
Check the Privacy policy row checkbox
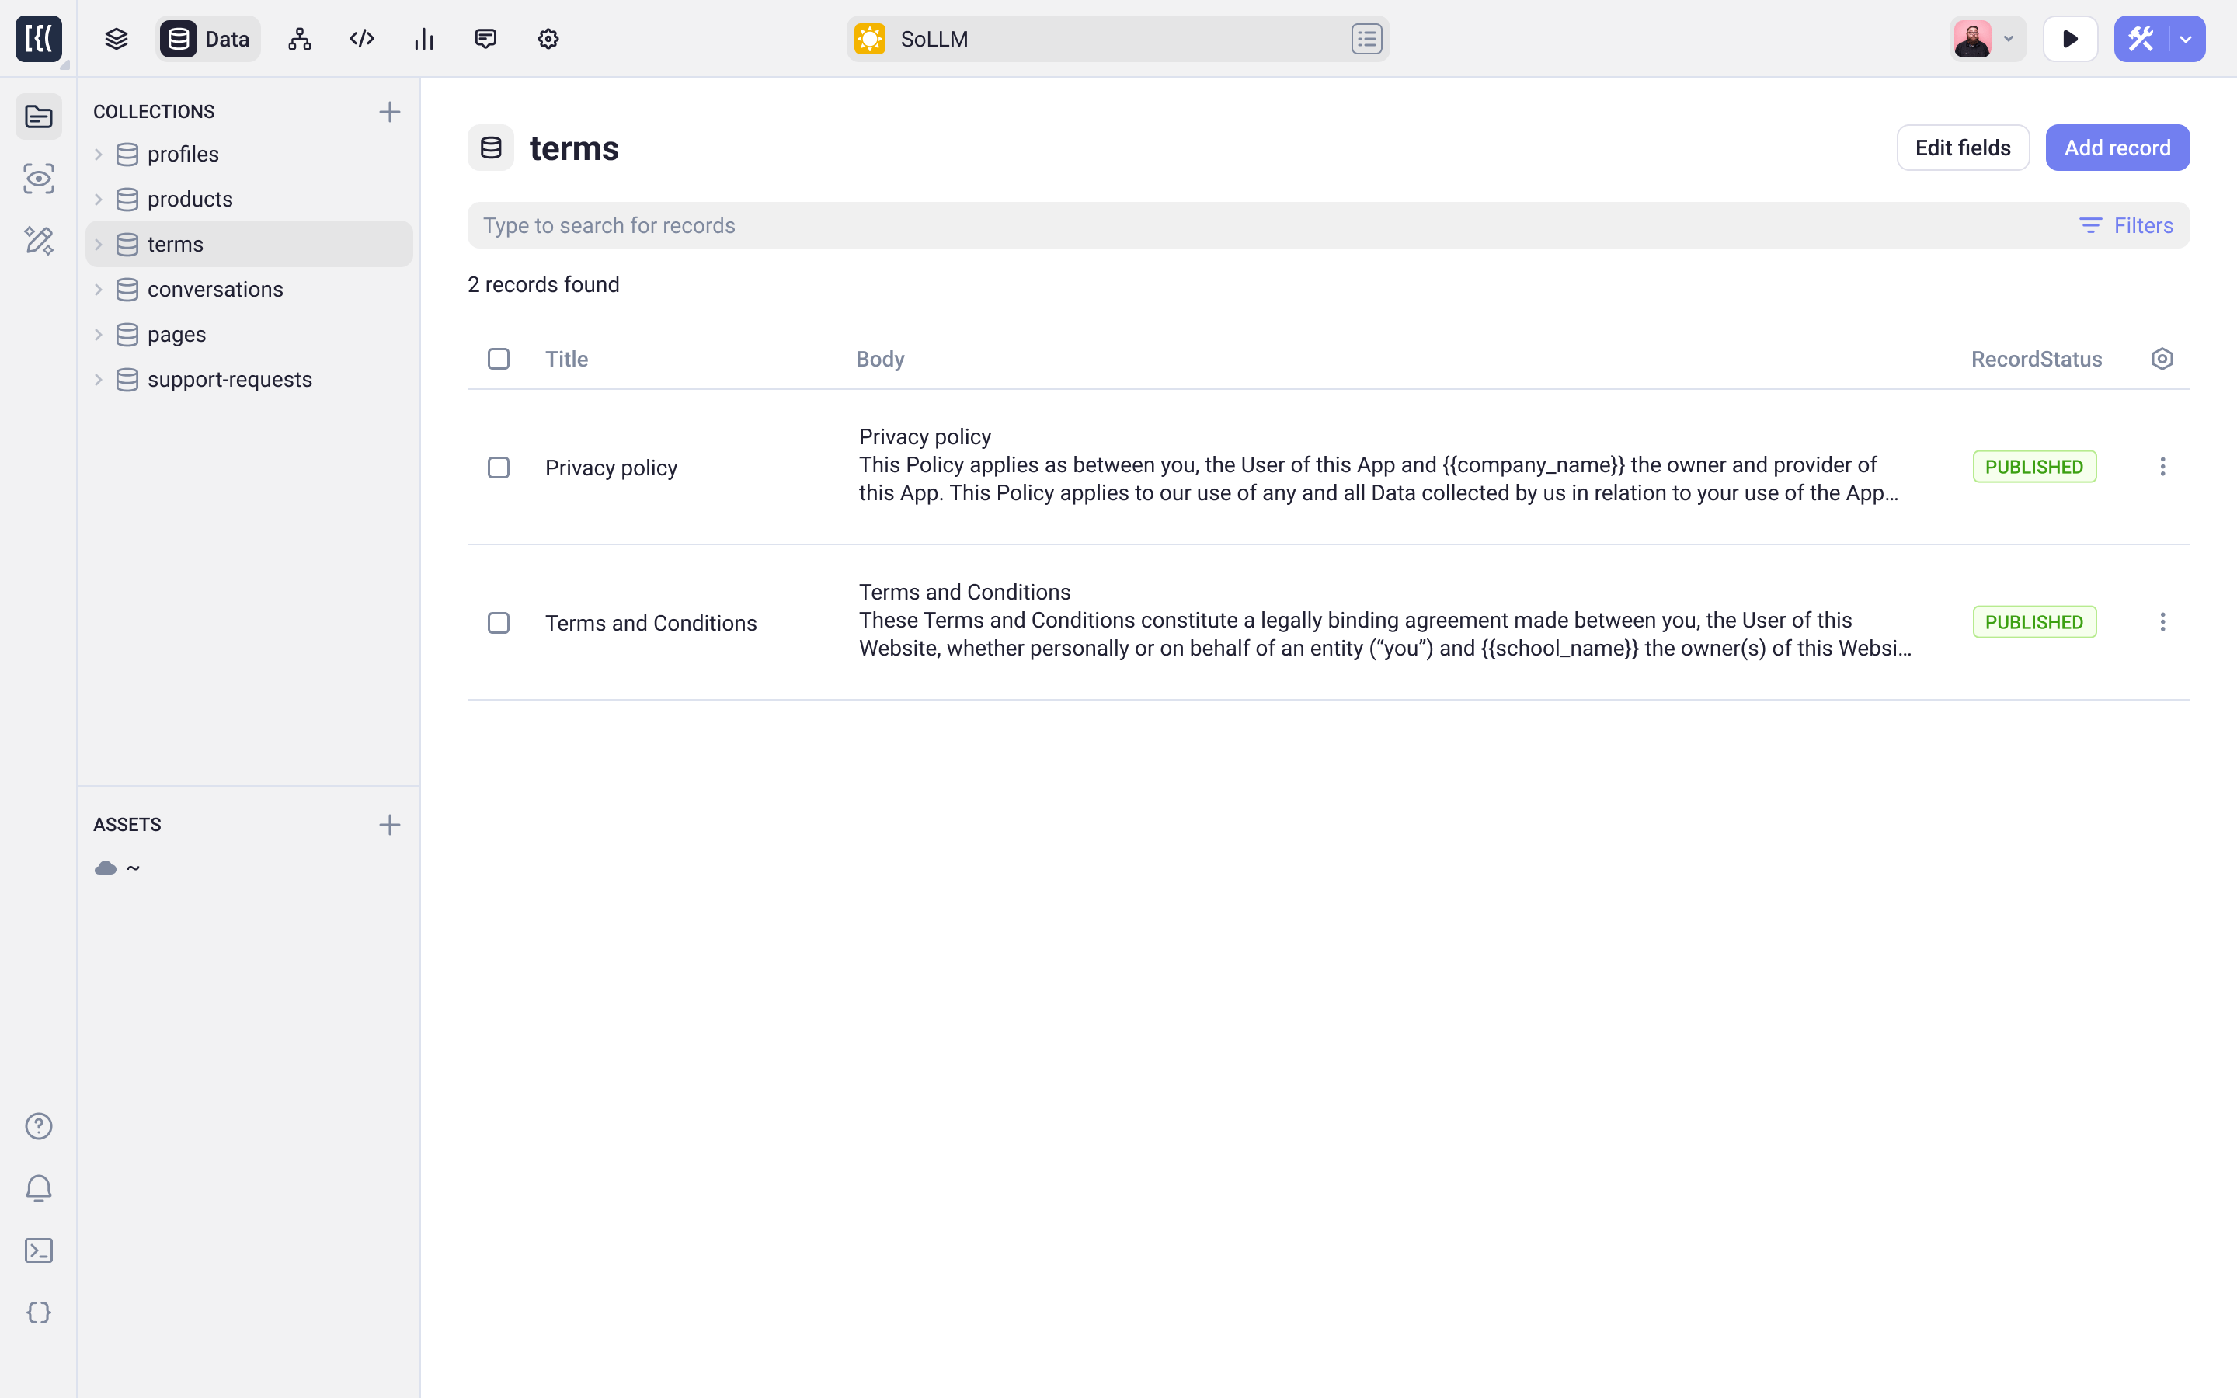coord(498,468)
